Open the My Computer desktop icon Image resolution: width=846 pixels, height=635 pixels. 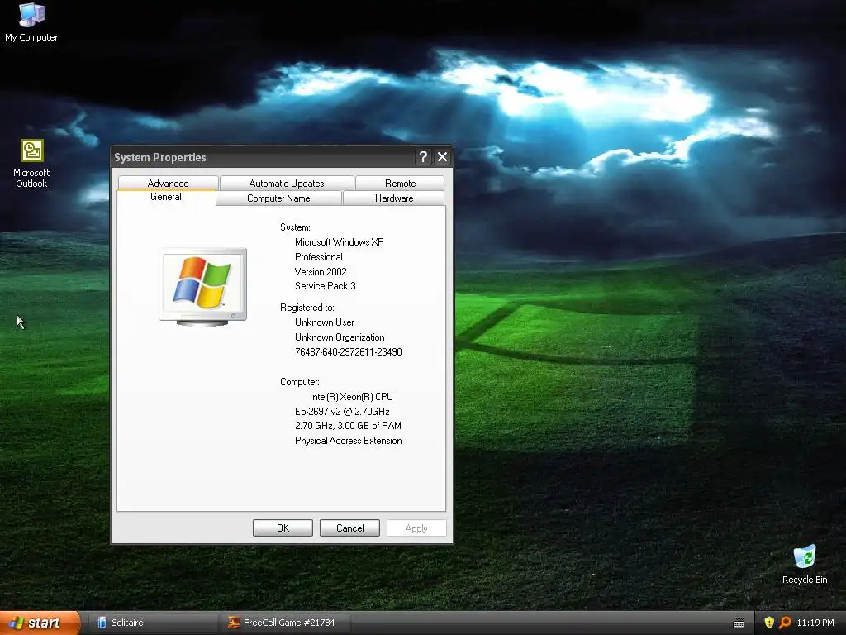click(31, 21)
